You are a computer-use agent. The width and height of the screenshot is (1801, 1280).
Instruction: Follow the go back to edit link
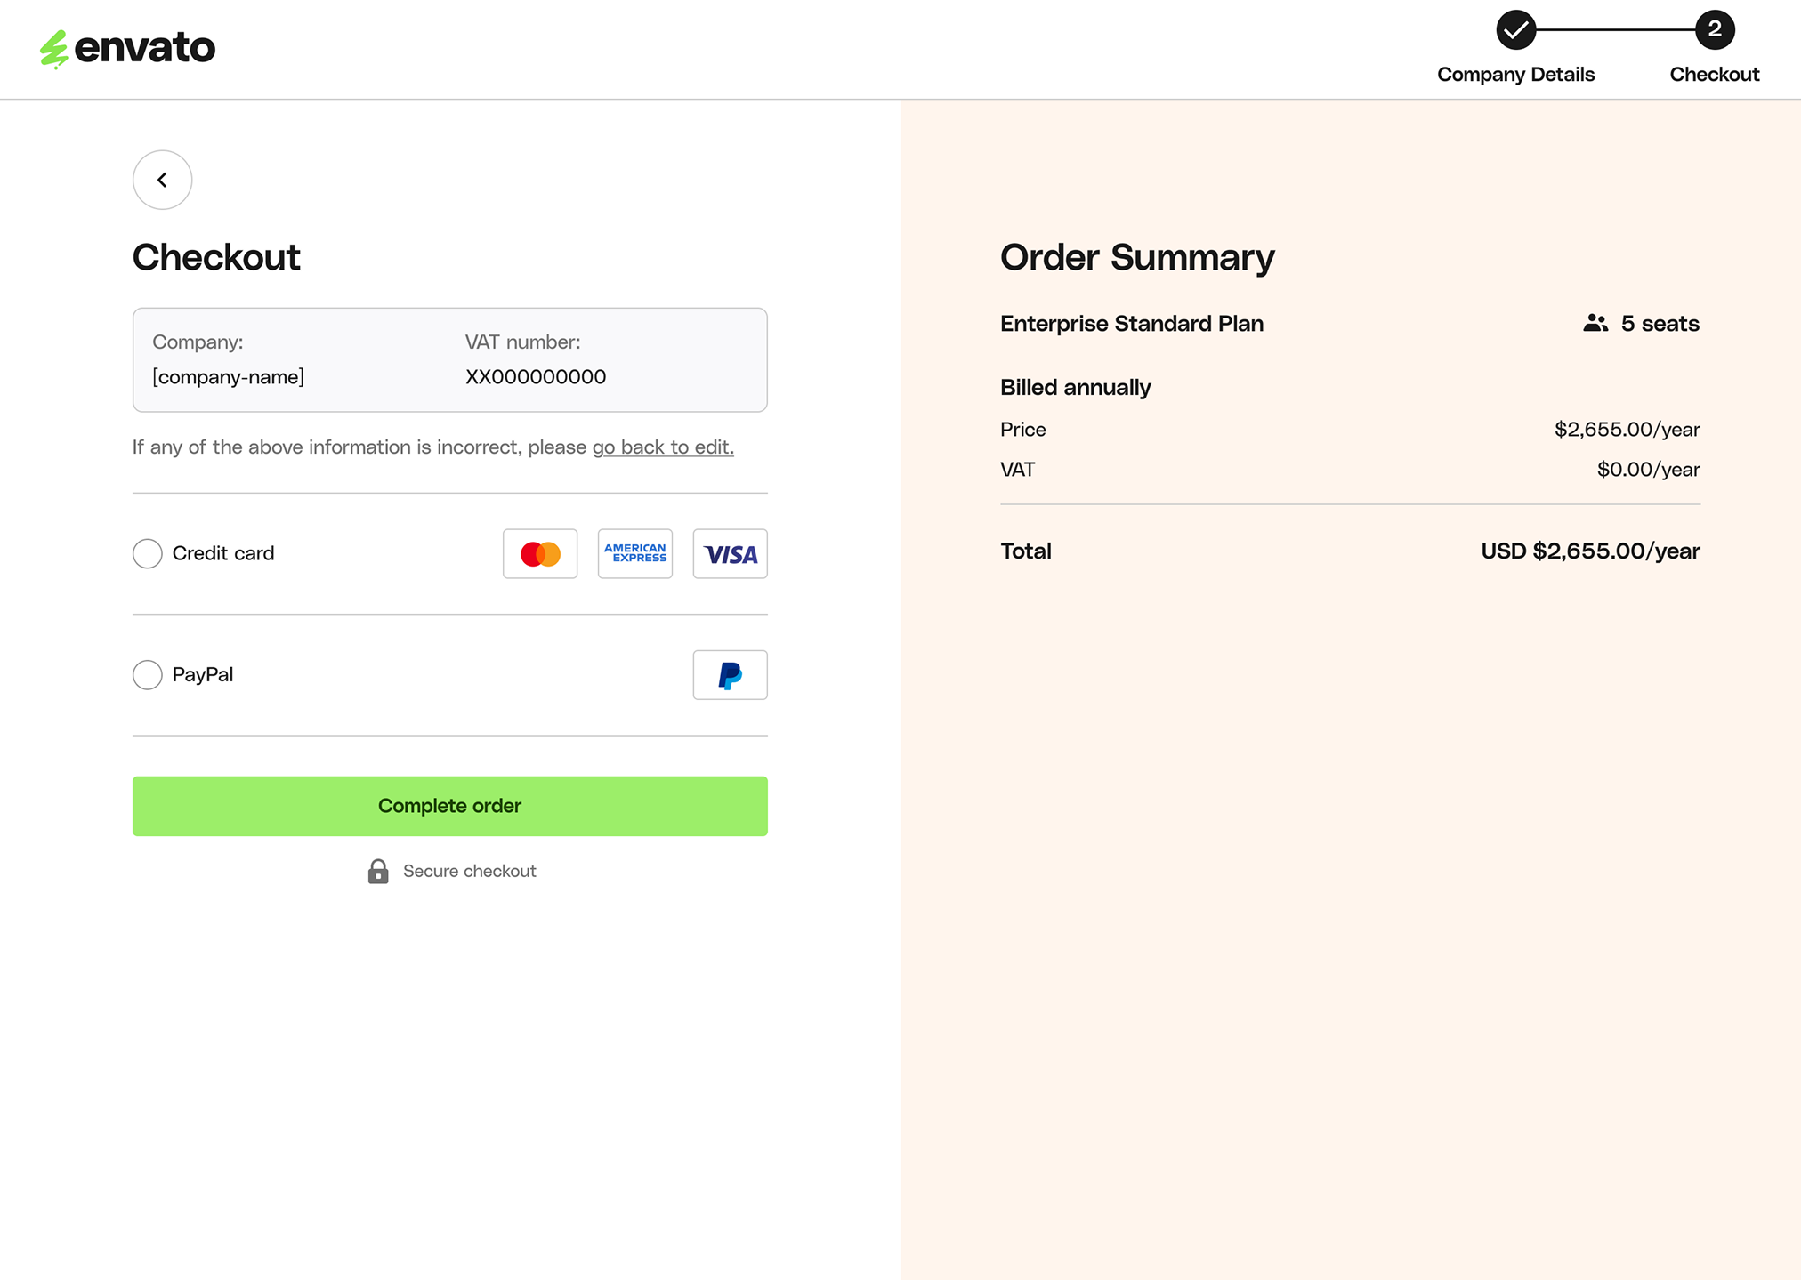(663, 447)
